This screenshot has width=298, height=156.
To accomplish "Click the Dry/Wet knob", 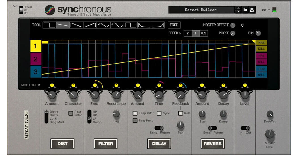I will (270, 114).
